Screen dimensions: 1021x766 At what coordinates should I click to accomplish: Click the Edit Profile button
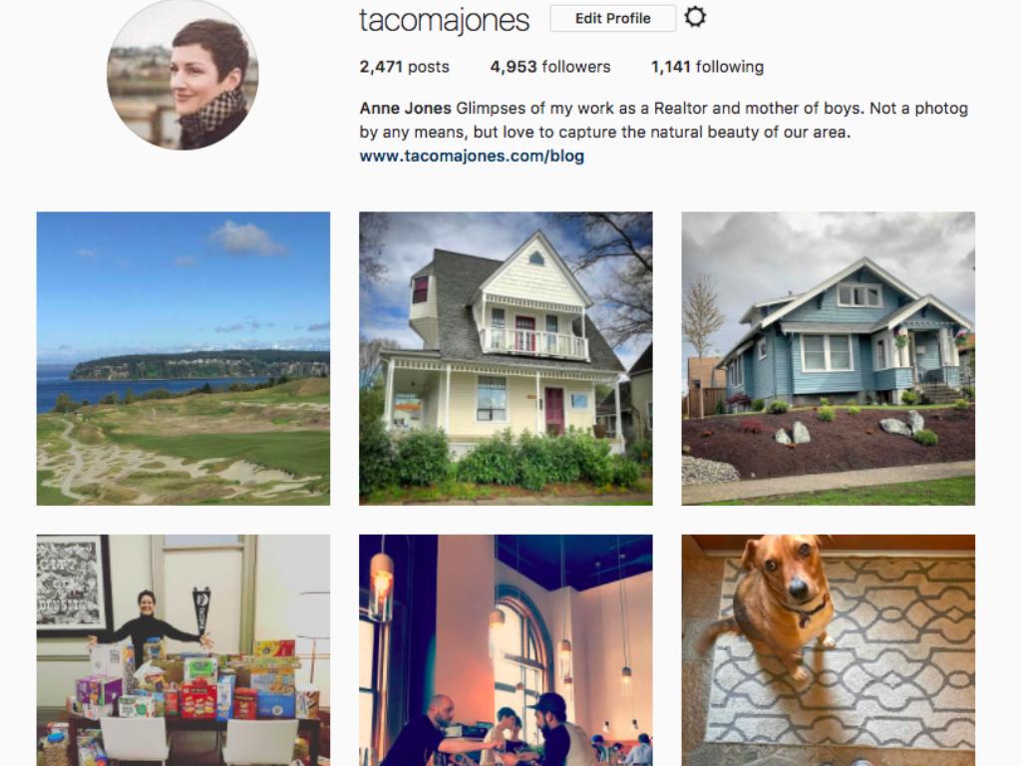tap(613, 18)
